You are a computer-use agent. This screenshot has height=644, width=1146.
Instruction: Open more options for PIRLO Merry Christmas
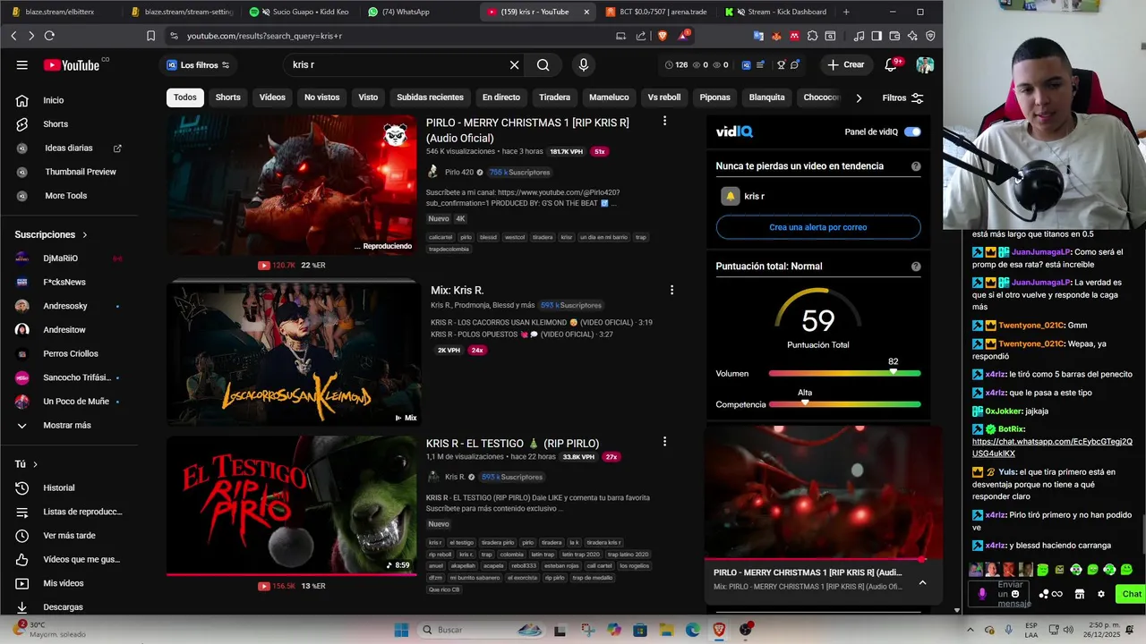664,121
